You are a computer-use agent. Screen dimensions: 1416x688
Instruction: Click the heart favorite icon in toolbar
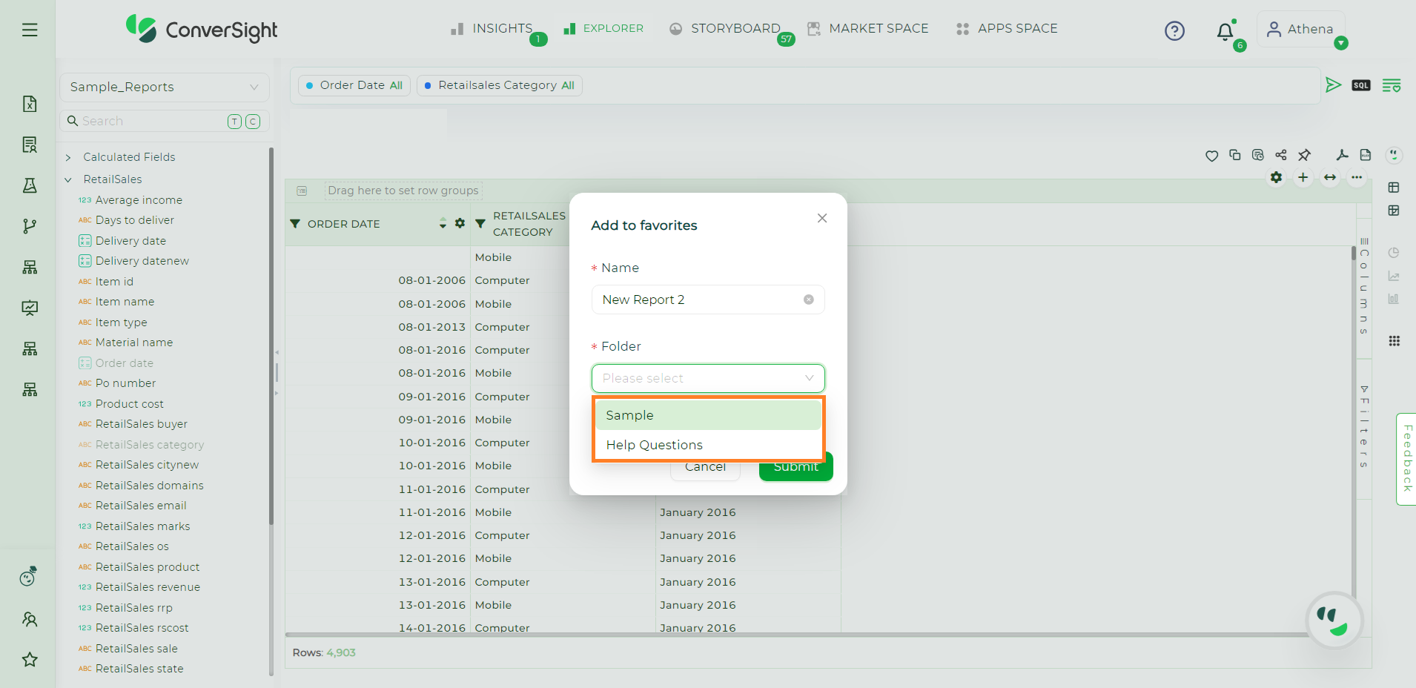pos(1211,156)
